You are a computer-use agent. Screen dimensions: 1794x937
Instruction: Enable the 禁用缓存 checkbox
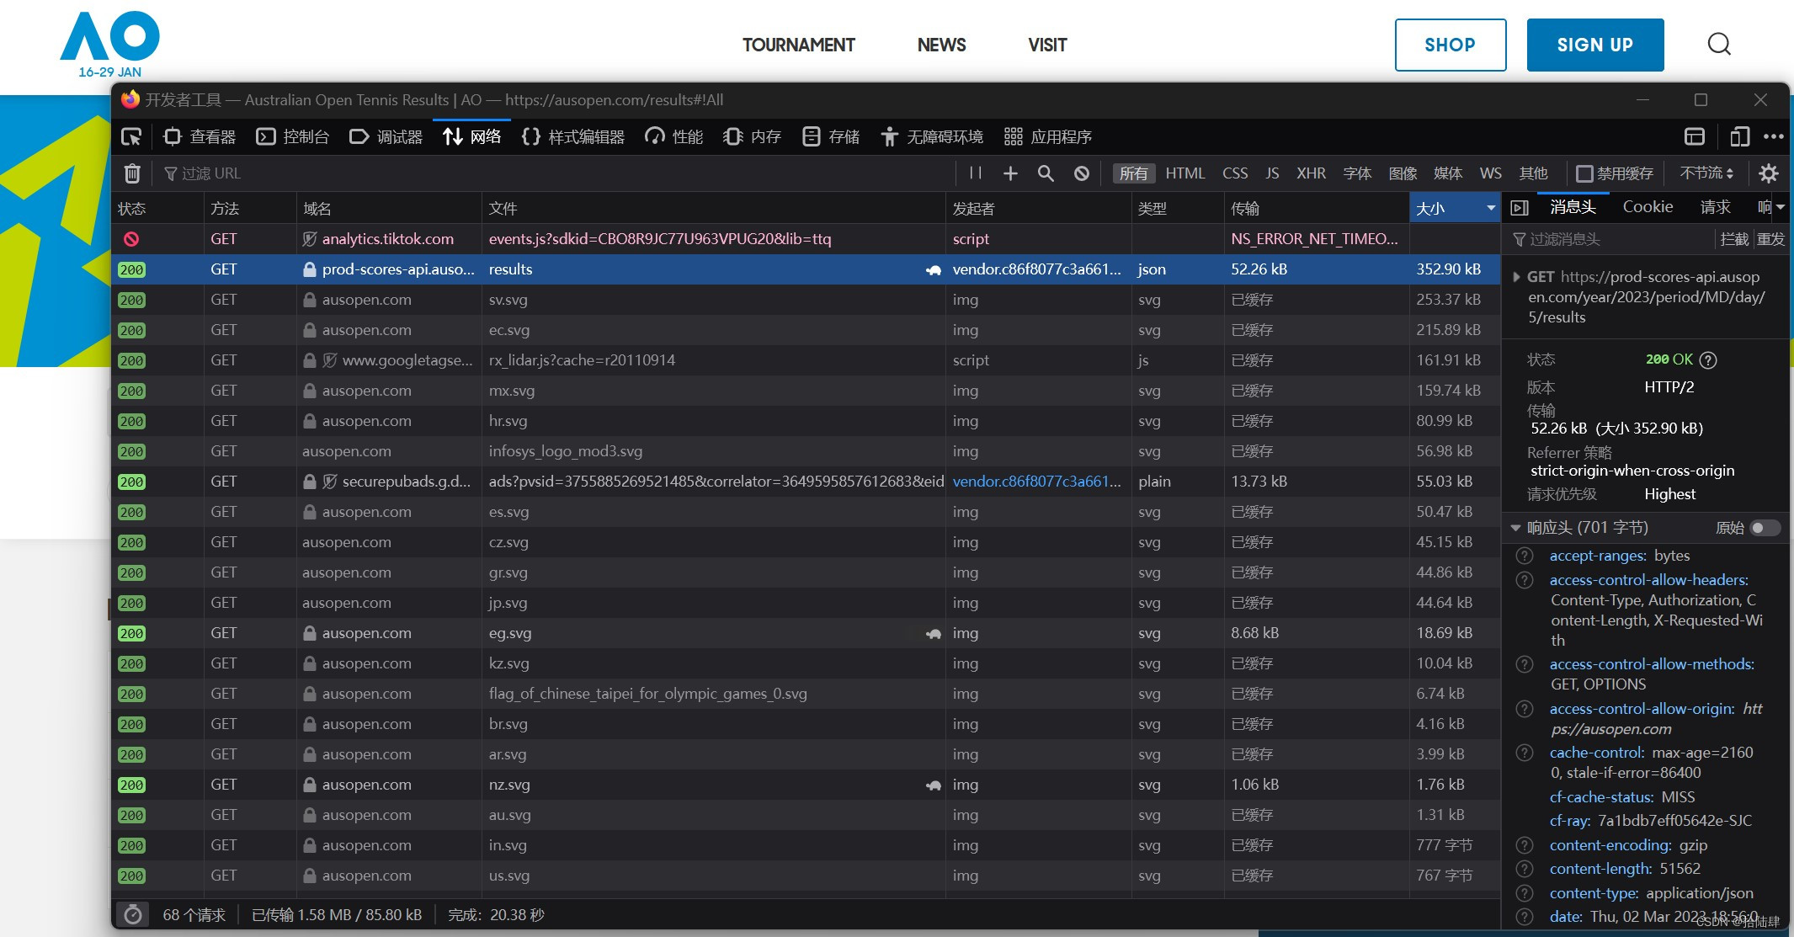coord(1584,173)
